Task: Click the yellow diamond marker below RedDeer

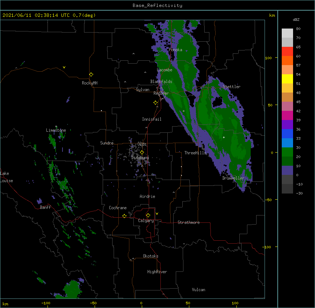Action: pyautogui.click(x=155, y=103)
